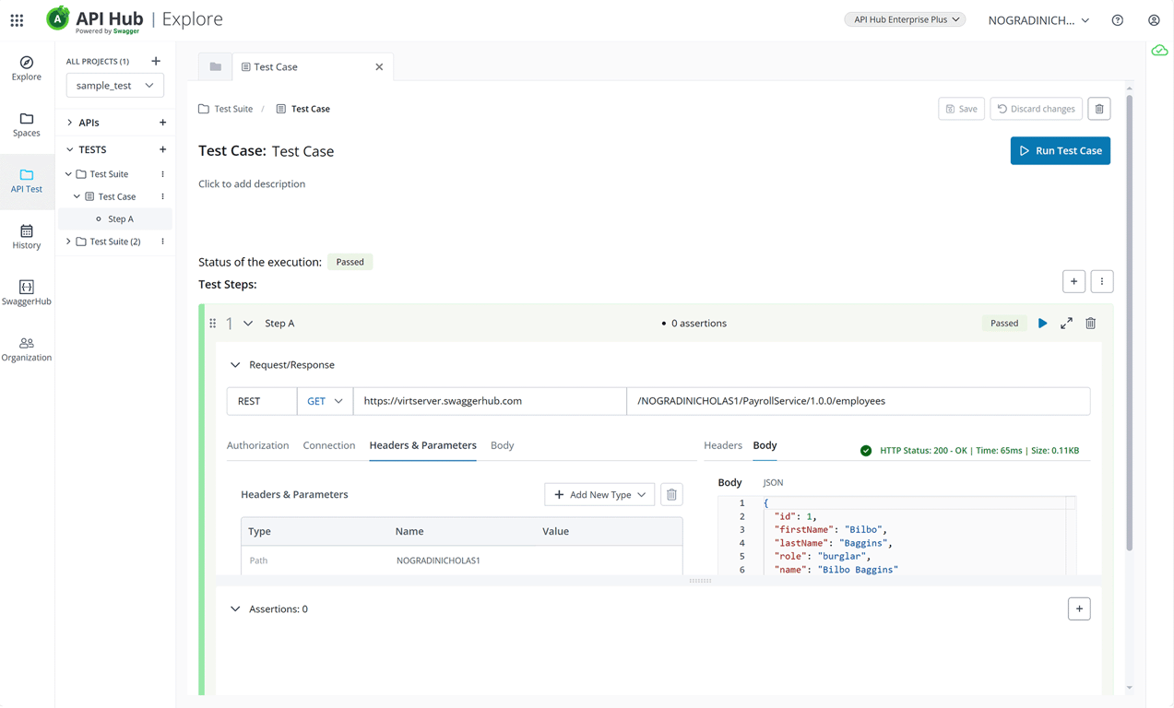
Task: Expand Step A to fullscreen view
Action: [x=1066, y=323]
